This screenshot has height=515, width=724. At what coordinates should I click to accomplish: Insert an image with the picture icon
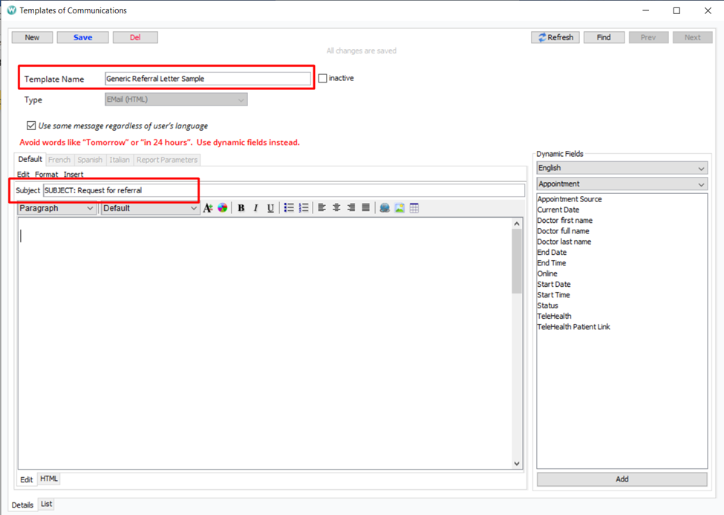coord(399,208)
